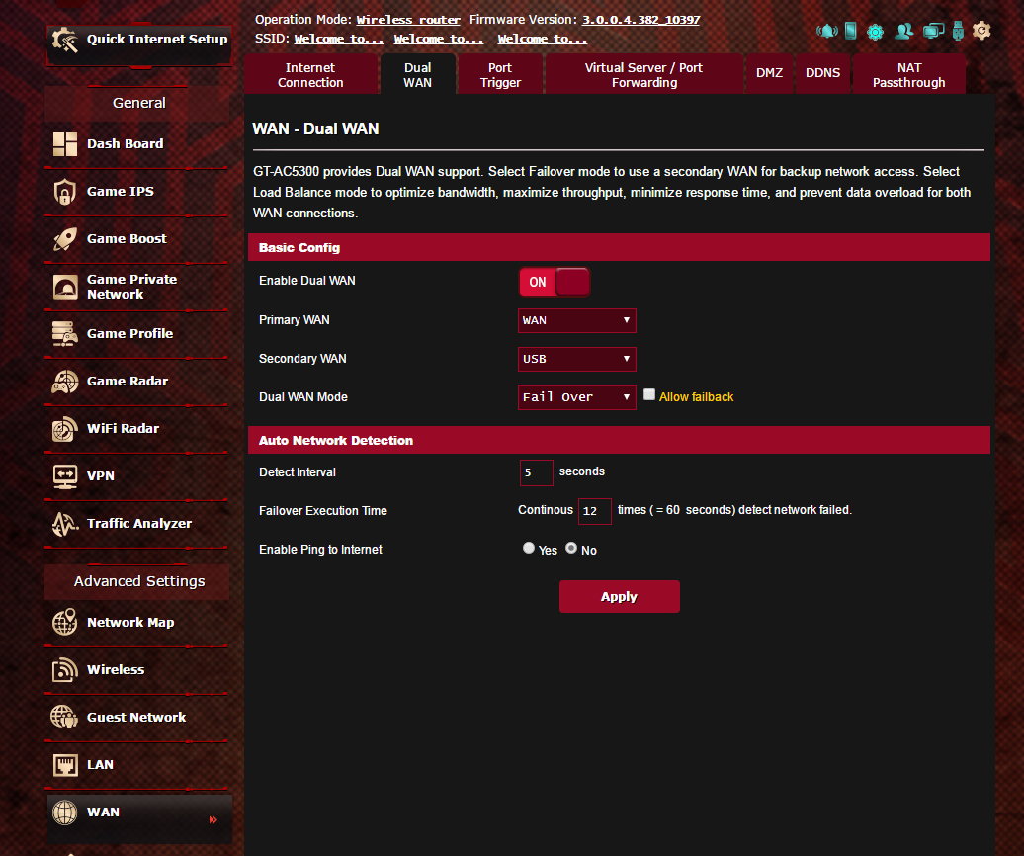This screenshot has height=856, width=1024.
Task: Click the Game Profile server icon
Action: 64,334
